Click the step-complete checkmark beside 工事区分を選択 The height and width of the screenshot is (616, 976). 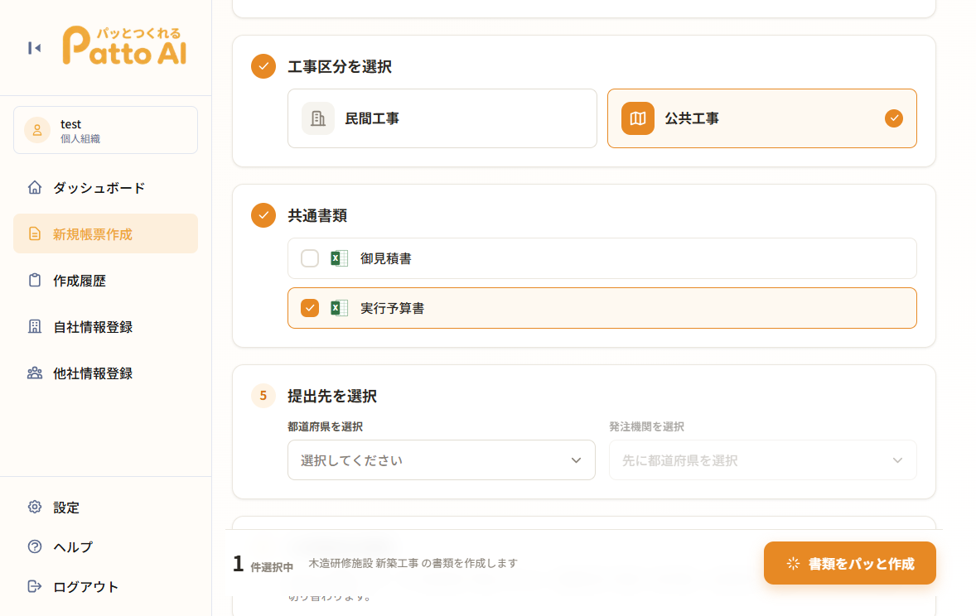click(x=263, y=66)
